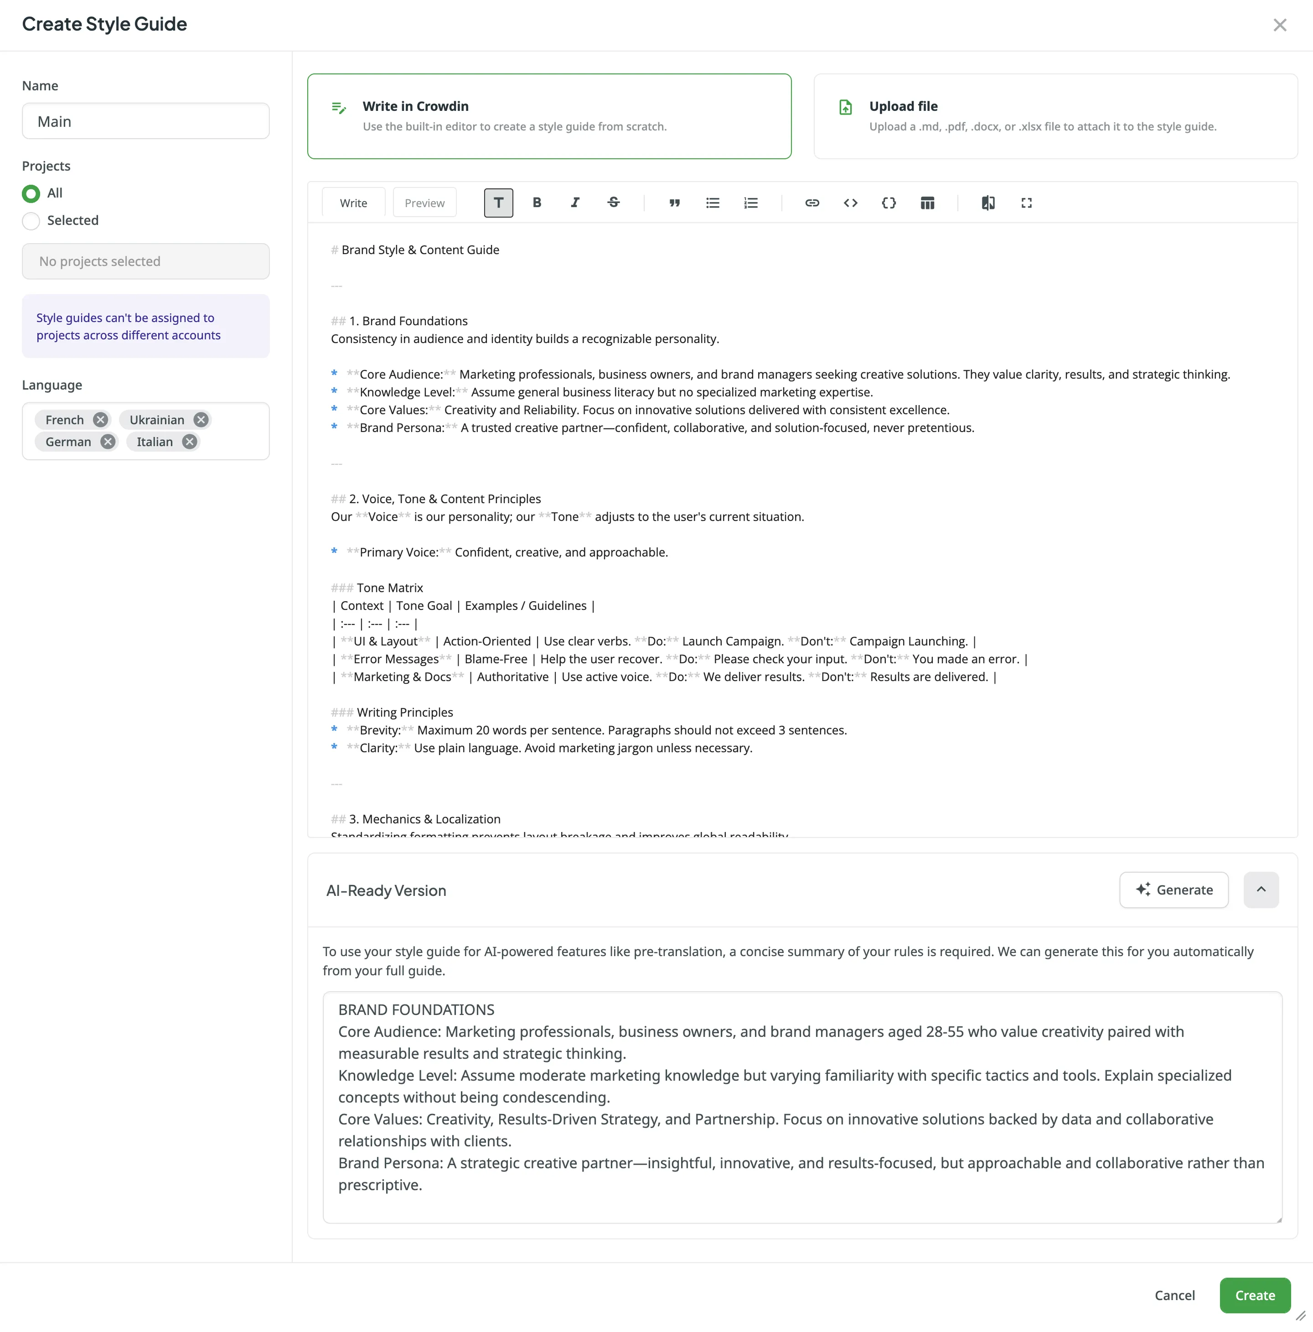Screen dimensions: 1313x1332
Task: Apply strikethrough formatting
Action: [614, 202]
